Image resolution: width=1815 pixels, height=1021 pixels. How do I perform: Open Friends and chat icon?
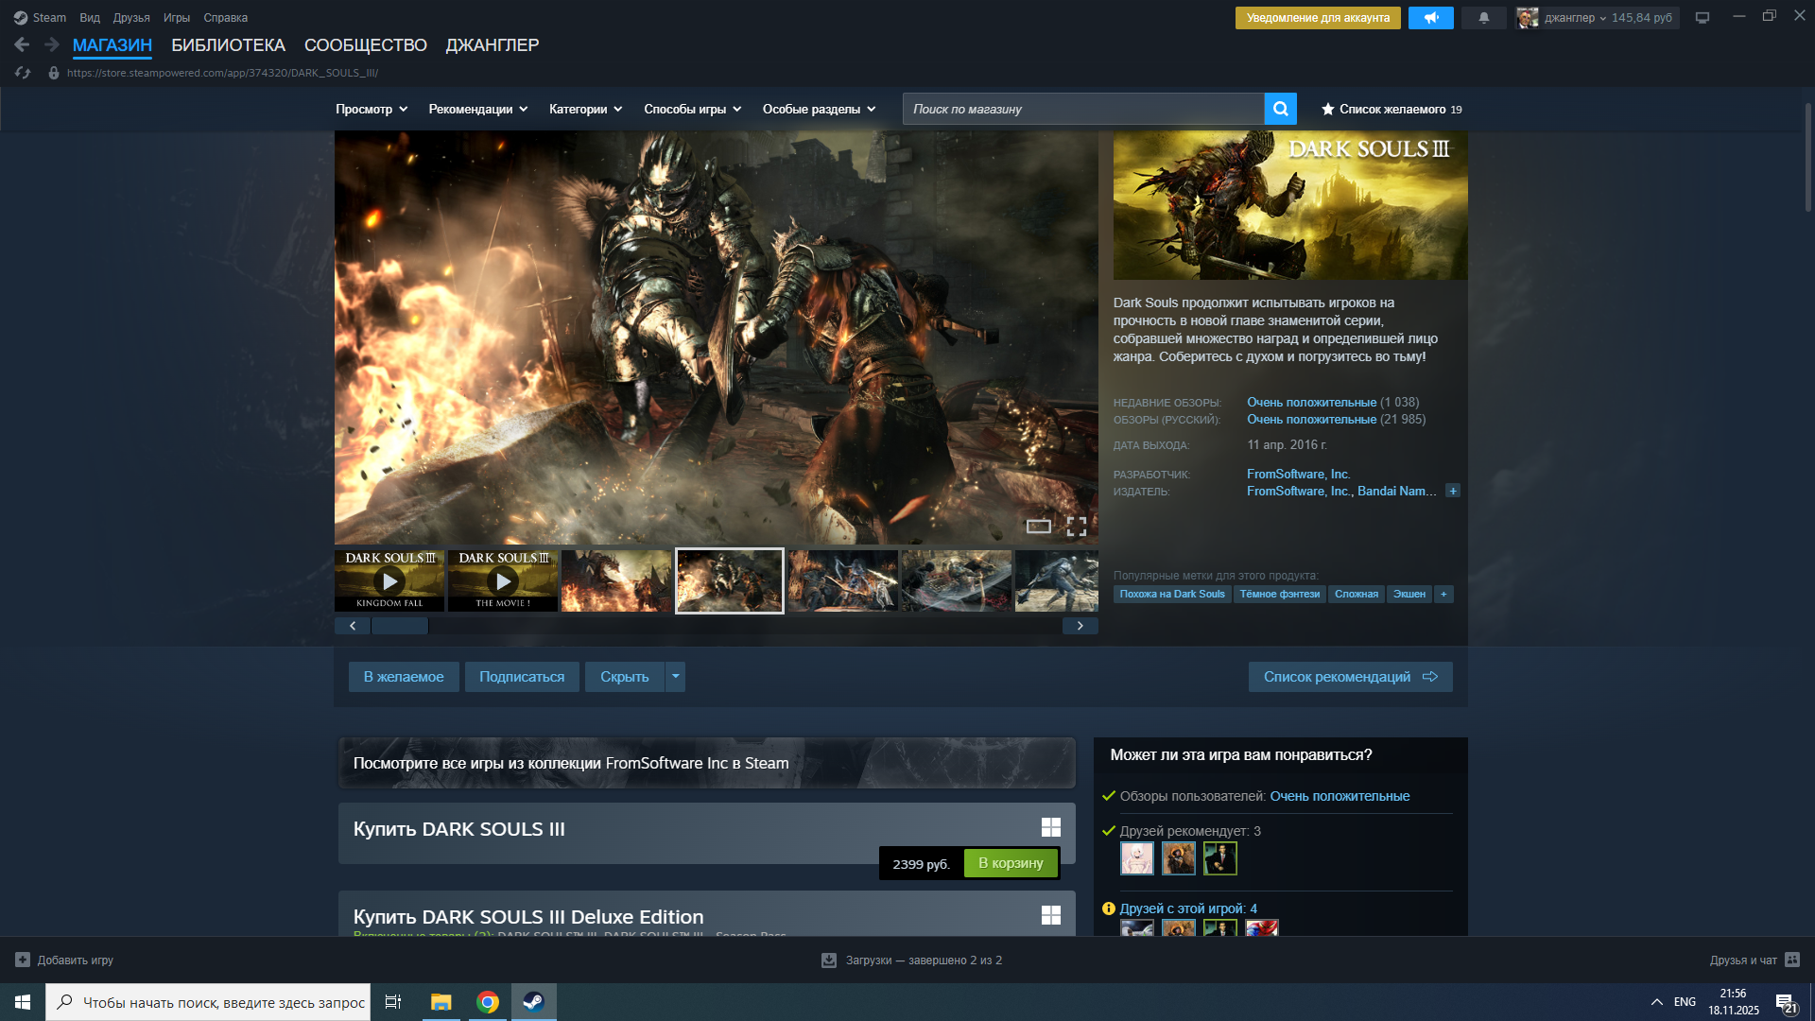1791,960
